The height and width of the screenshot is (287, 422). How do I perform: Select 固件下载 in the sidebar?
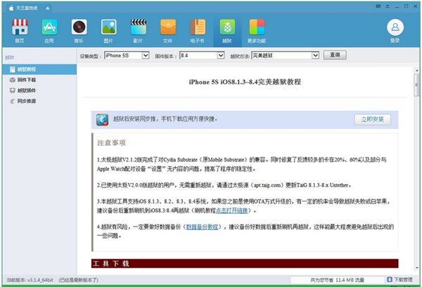pos(27,81)
